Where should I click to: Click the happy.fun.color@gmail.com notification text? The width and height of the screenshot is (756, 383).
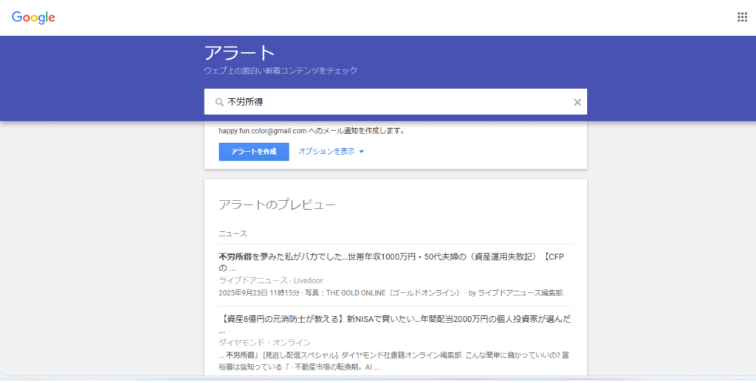click(x=311, y=130)
